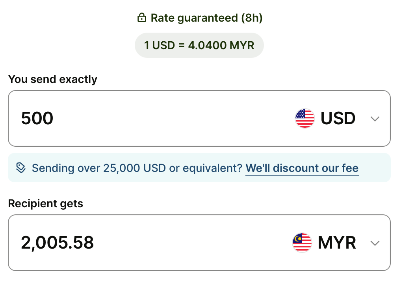Click the "You send exactly" label
The width and height of the screenshot is (401, 284).
point(53,79)
